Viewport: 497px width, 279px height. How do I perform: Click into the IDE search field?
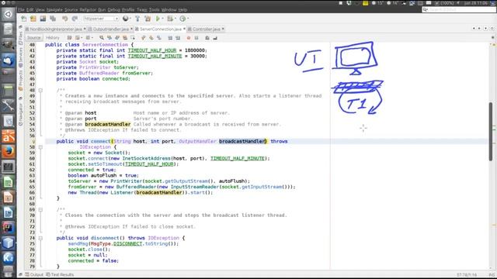click(459, 10)
